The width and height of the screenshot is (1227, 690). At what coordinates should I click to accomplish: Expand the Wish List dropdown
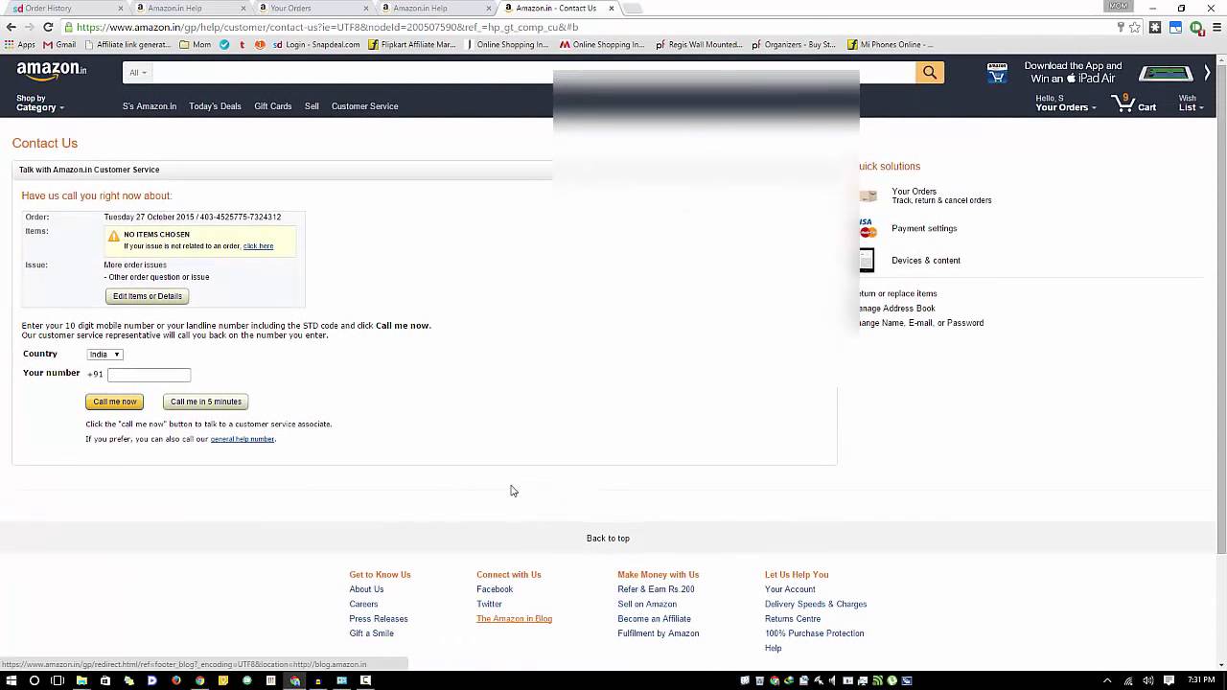click(x=1191, y=103)
